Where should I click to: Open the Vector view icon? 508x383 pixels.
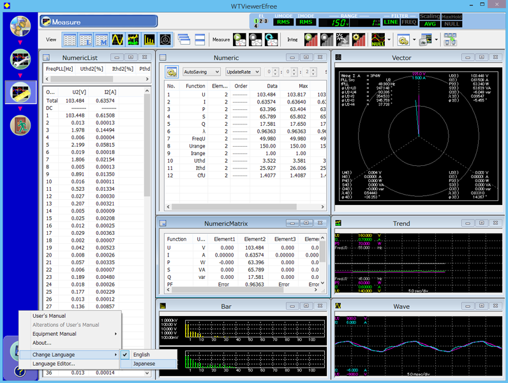pyautogui.click(x=165, y=40)
